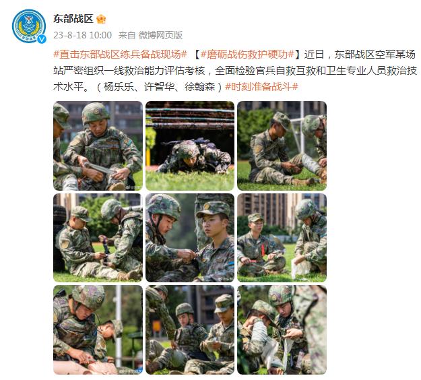
Task: Open top-right photo of leg bandaging
Action: point(282,146)
